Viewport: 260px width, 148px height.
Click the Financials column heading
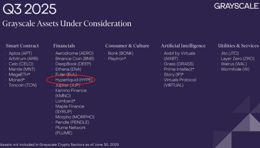pos(64,46)
